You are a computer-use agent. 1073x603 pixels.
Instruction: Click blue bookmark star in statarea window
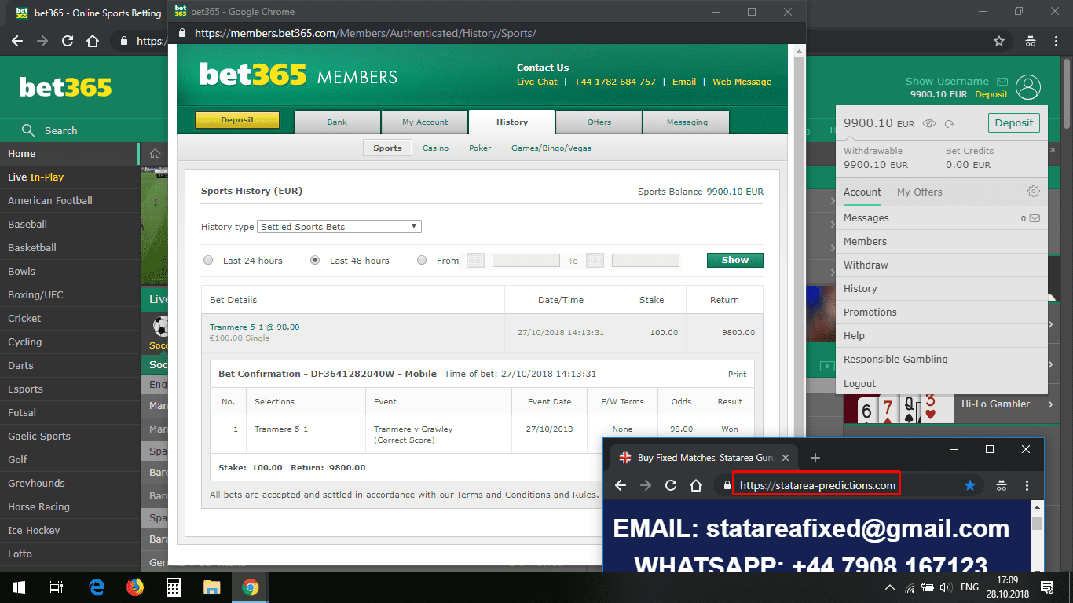tap(970, 485)
